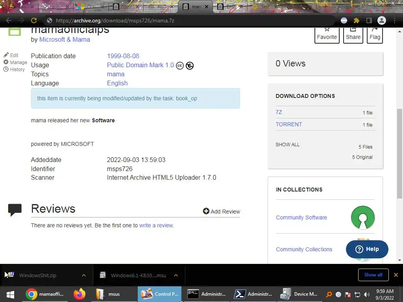Click the globe site info icon in address bar
The width and height of the screenshot is (403, 302).
[50, 20]
